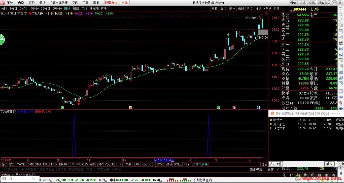Open the 扩展市场行情 menu

coord(58,3)
